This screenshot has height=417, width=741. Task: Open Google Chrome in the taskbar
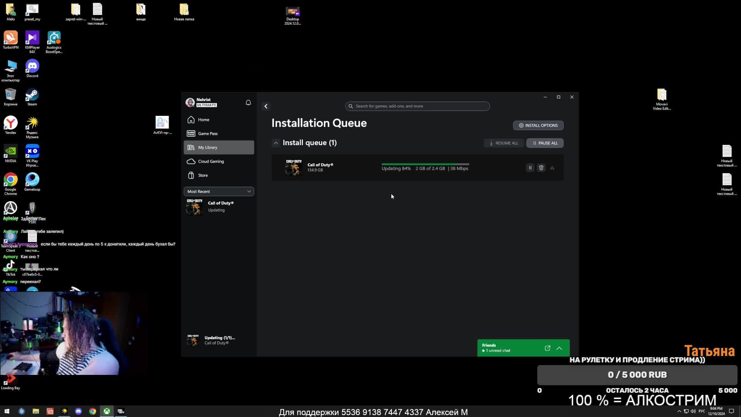[x=93, y=411]
